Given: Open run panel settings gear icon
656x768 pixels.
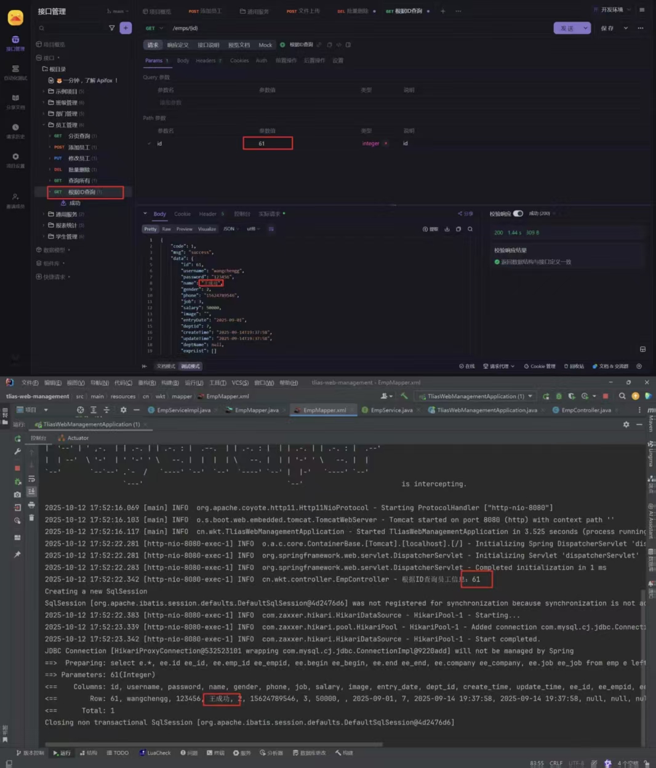Looking at the screenshot, I should coord(626,425).
